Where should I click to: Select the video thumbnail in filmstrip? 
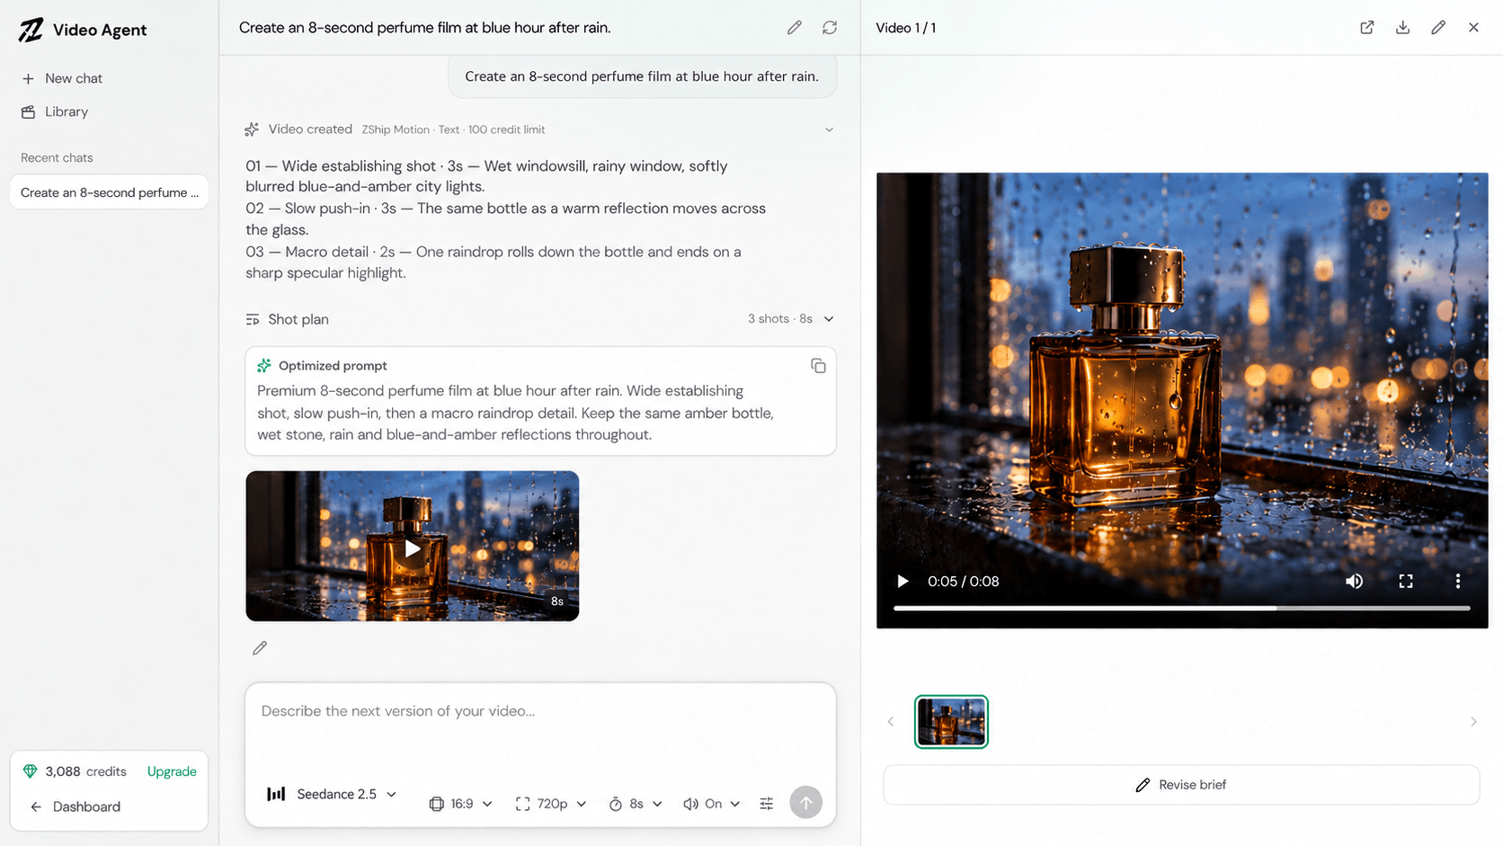[951, 722]
